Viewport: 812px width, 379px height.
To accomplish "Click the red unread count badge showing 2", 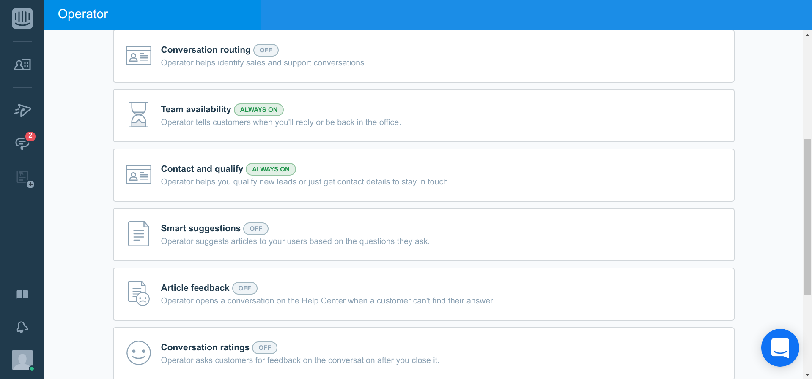I will [30, 136].
